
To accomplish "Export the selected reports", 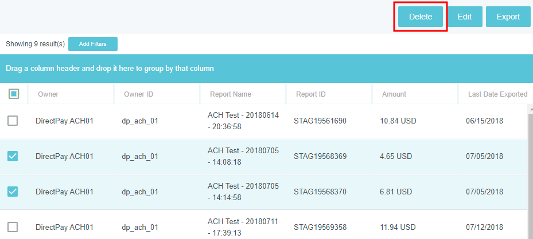I will pyautogui.click(x=508, y=17).
